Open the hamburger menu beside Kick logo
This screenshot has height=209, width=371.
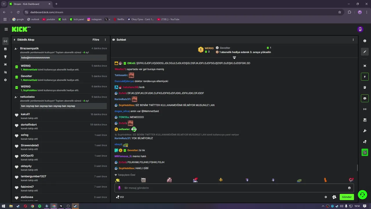(x=6, y=29)
